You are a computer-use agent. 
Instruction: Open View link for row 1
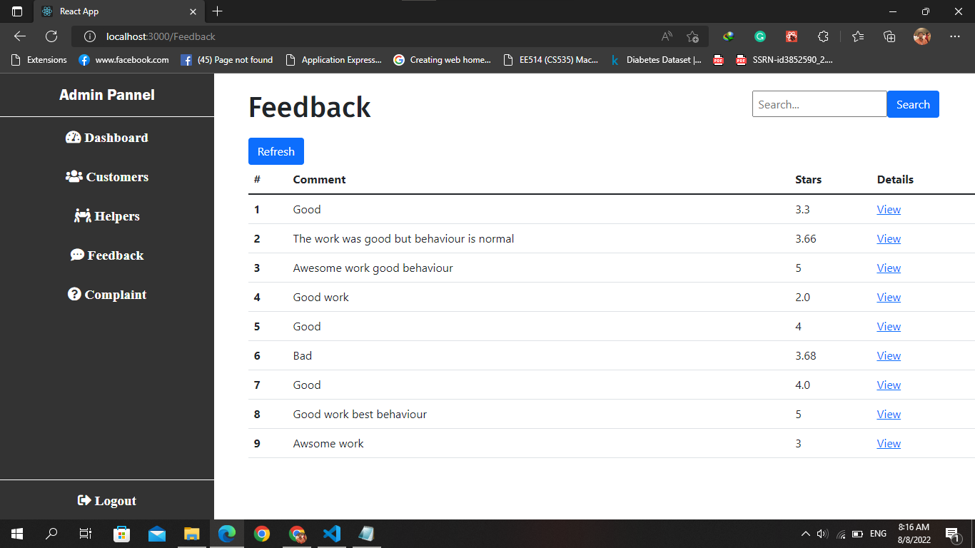point(889,209)
